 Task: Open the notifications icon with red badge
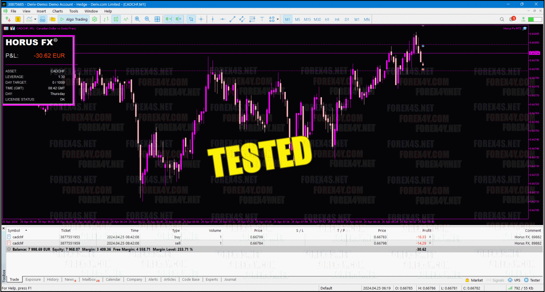tap(512, 19)
